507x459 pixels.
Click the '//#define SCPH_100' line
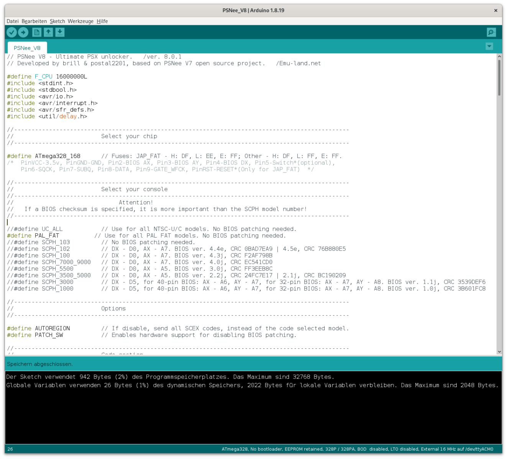tap(140, 256)
